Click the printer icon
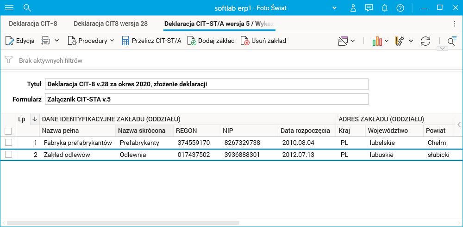 point(45,41)
